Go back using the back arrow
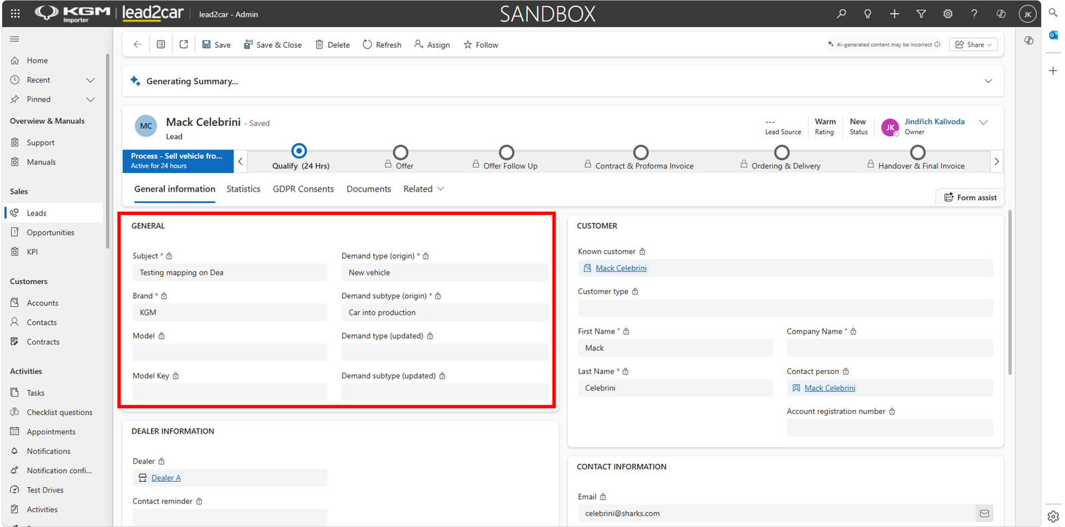1065x527 pixels. coord(138,45)
